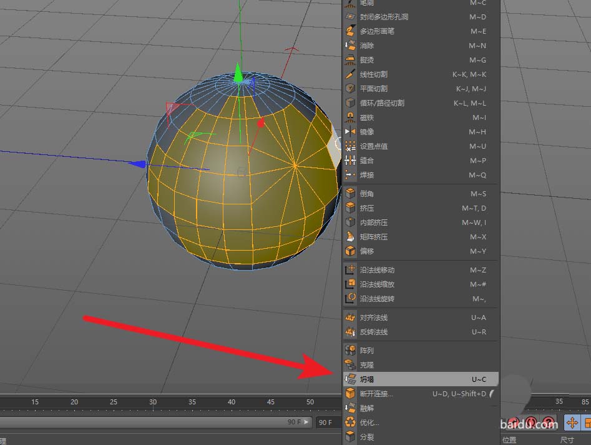The width and height of the screenshot is (591, 445).
Task: Click the Optimize (优化) recycle icon
Action: click(351, 422)
